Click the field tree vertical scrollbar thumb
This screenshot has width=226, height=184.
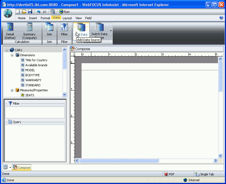point(64,60)
